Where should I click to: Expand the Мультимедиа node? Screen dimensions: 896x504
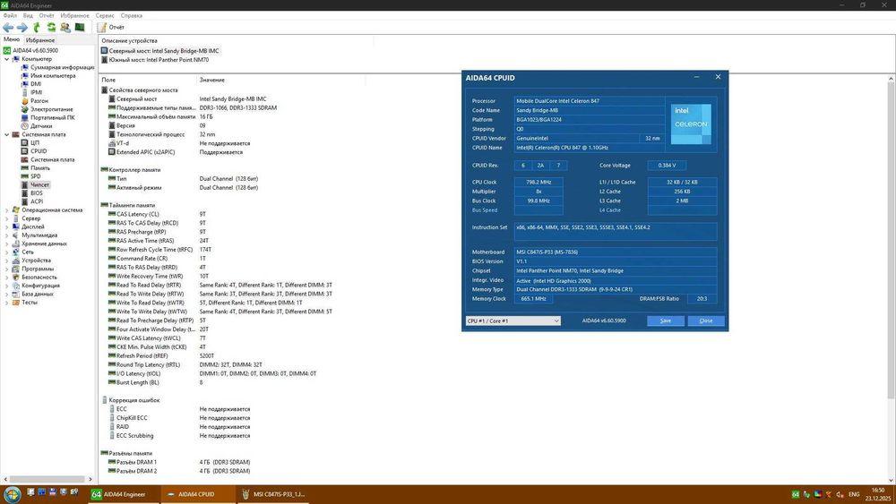click(7, 235)
